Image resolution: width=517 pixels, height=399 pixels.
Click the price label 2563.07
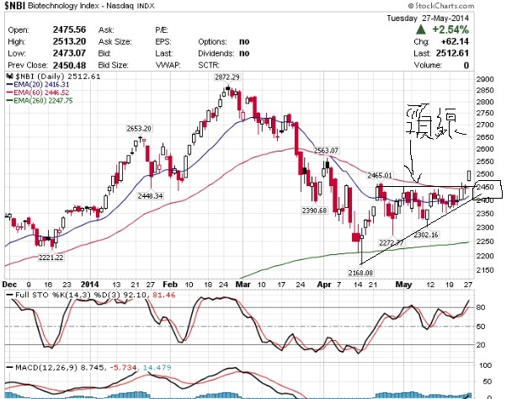point(326,151)
